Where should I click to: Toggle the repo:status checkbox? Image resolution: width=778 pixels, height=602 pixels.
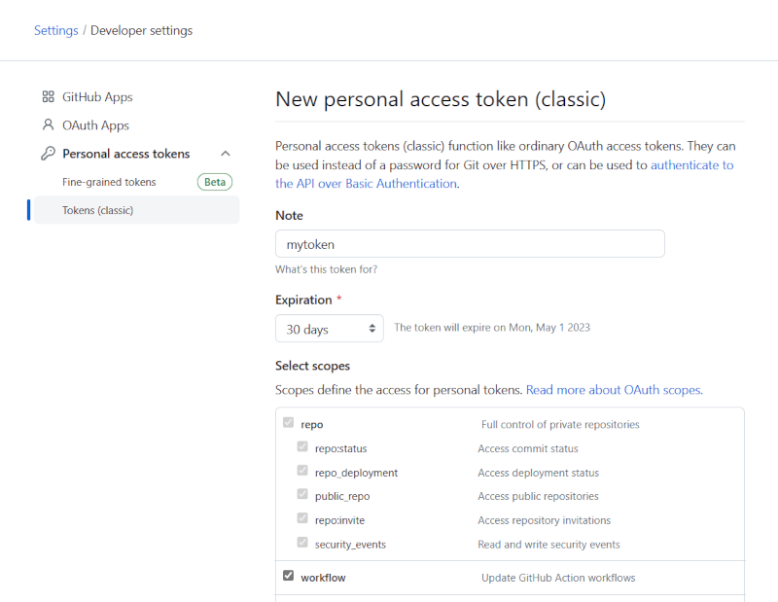point(302,447)
